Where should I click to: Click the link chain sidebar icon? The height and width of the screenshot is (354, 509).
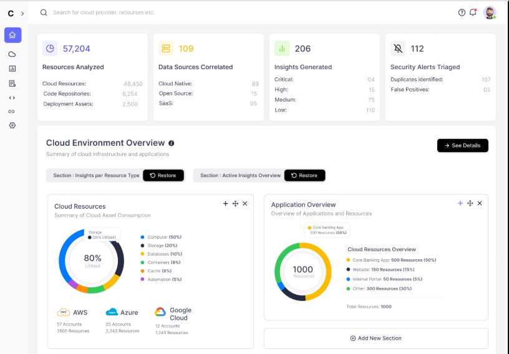coord(12,112)
